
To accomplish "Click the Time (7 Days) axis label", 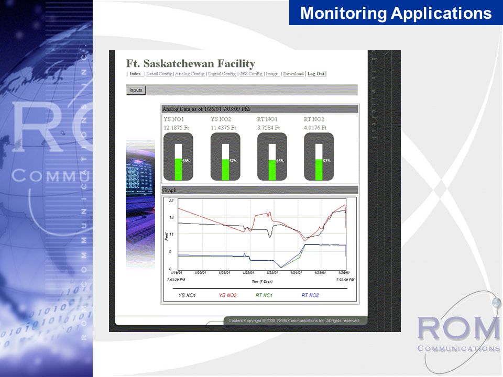I will pos(262,282).
